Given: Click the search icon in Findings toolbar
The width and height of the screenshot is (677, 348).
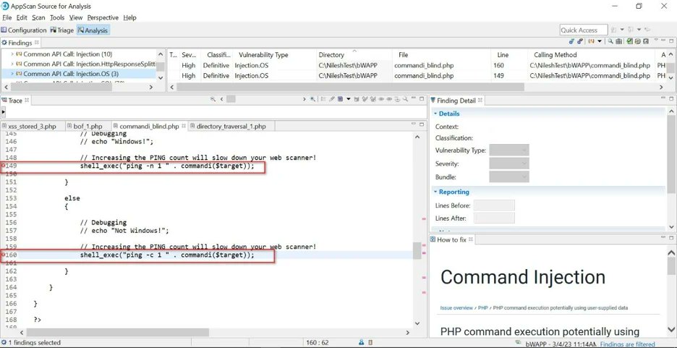Looking at the screenshot, I should (x=610, y=41).
